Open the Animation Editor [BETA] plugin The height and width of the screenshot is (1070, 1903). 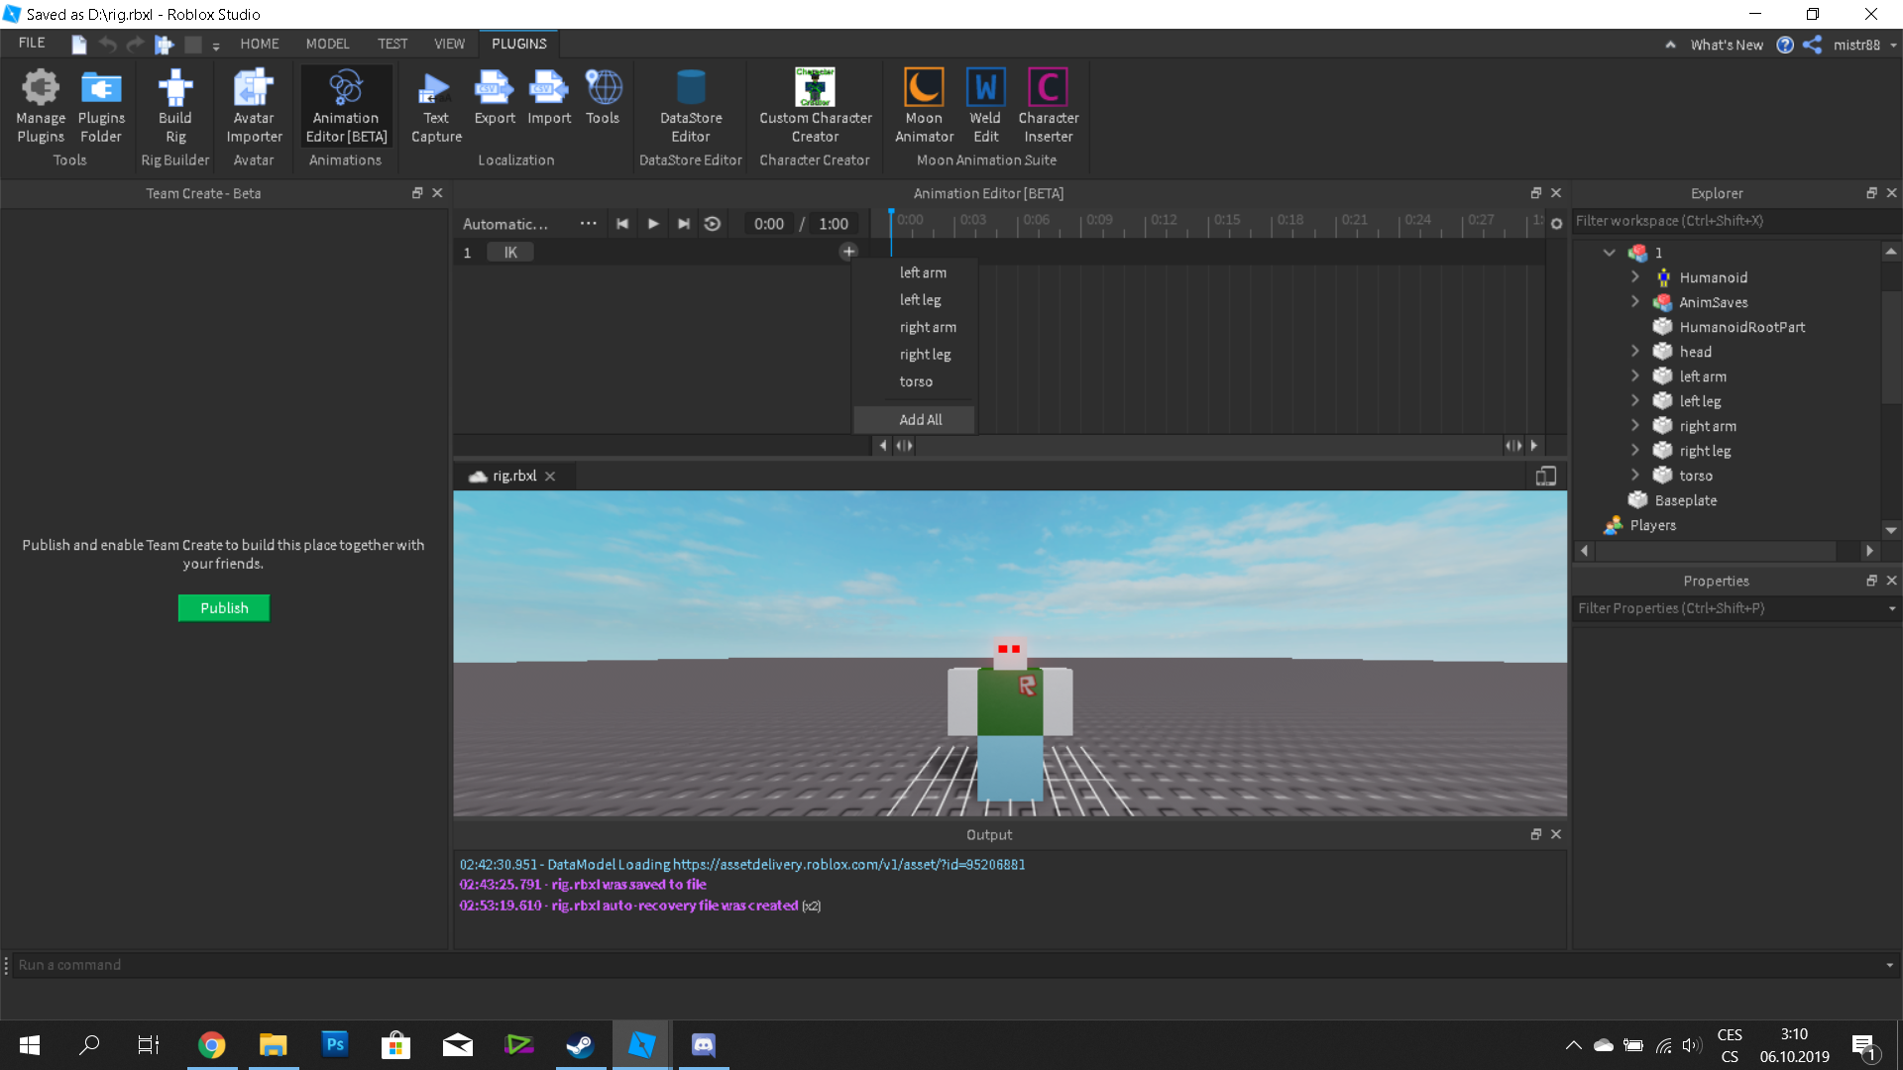point(345,104)
